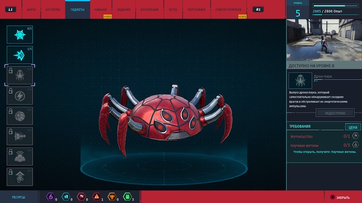Click the gadget preview video thumbnail

(324, 40)
